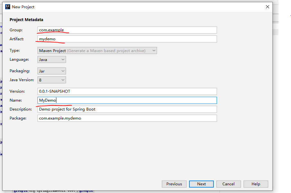Proceed with the Next button

[x=201, y=184]
